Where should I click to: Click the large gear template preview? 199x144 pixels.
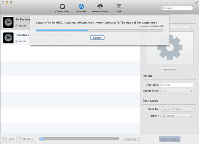click(170, 47)
